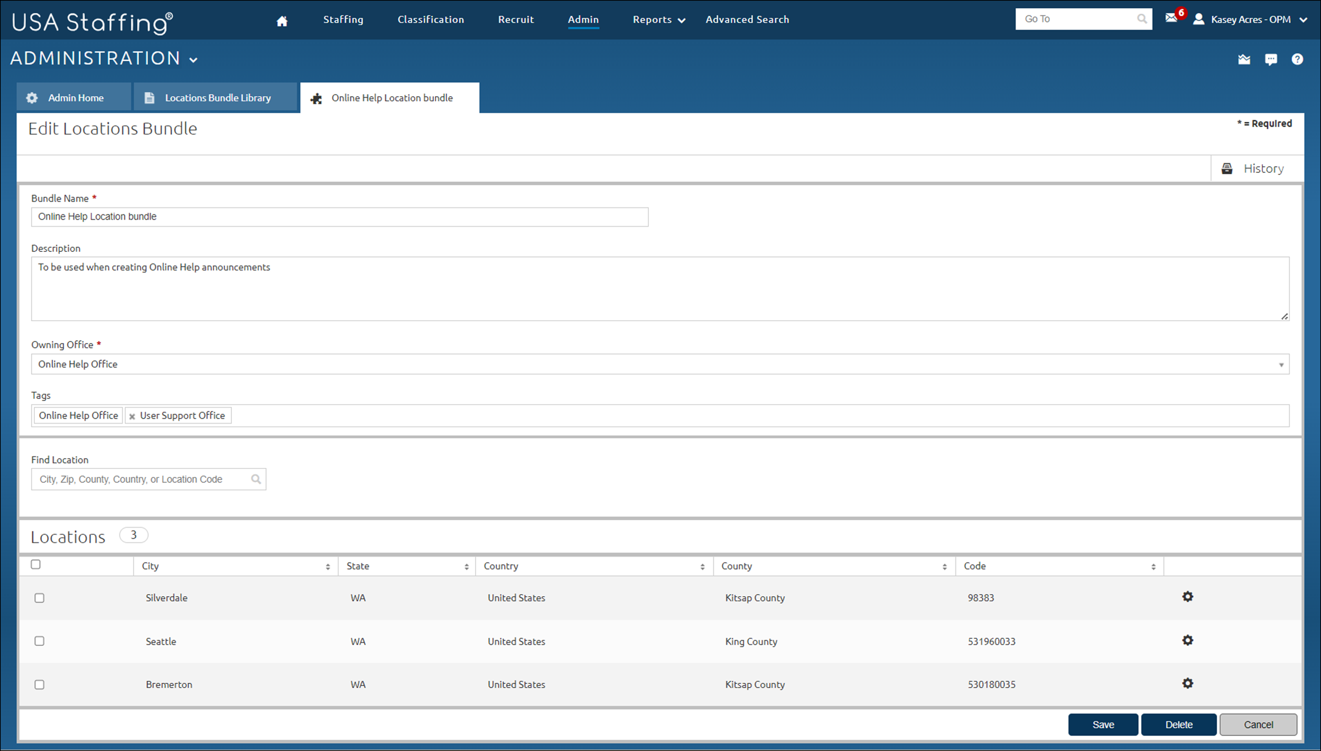Toggle the select-all locations header checkbox
This screenshot has height=751, width=1321.
tap(36, 565)
